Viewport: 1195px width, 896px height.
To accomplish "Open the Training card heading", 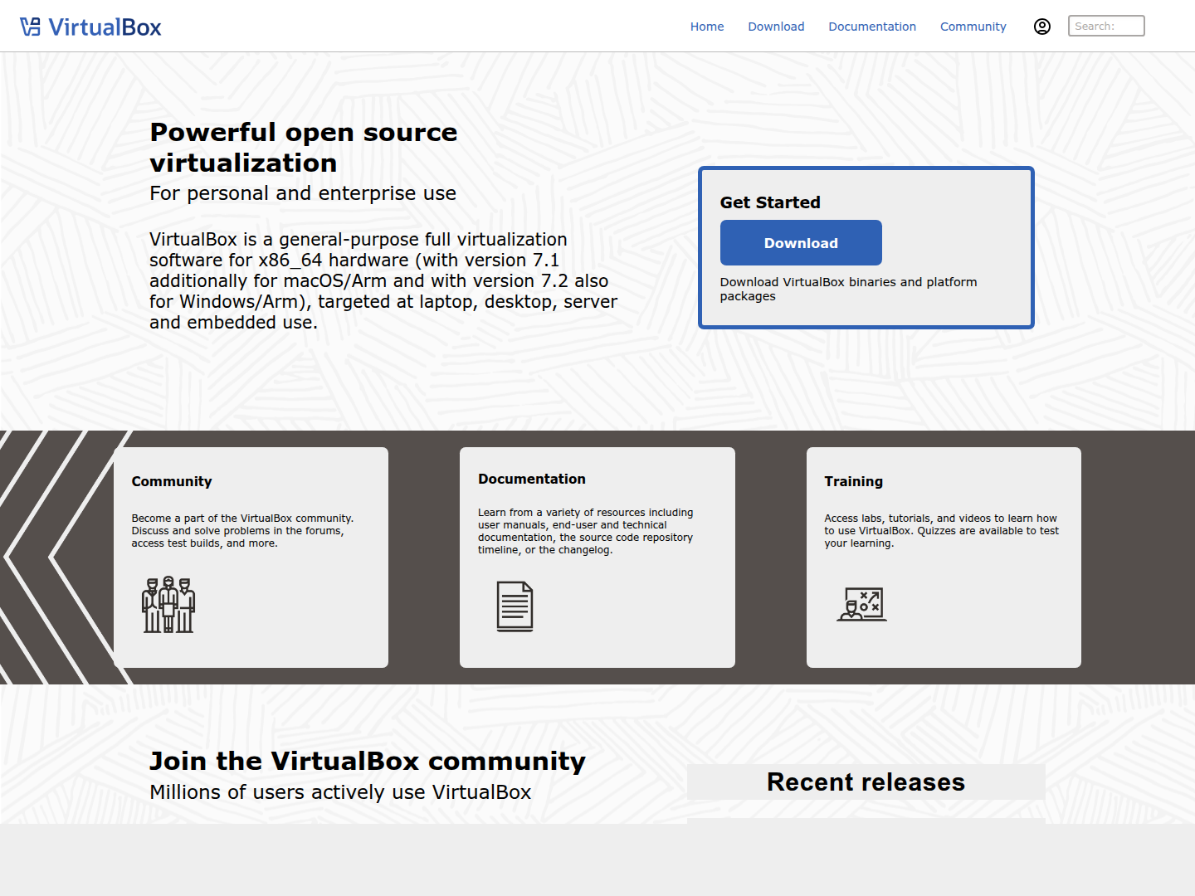I will coord(853,481).
